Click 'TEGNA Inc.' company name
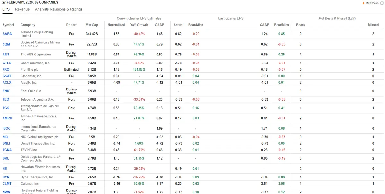The height and width of the screenshot is (194, 385). click(x=29, y=150)
